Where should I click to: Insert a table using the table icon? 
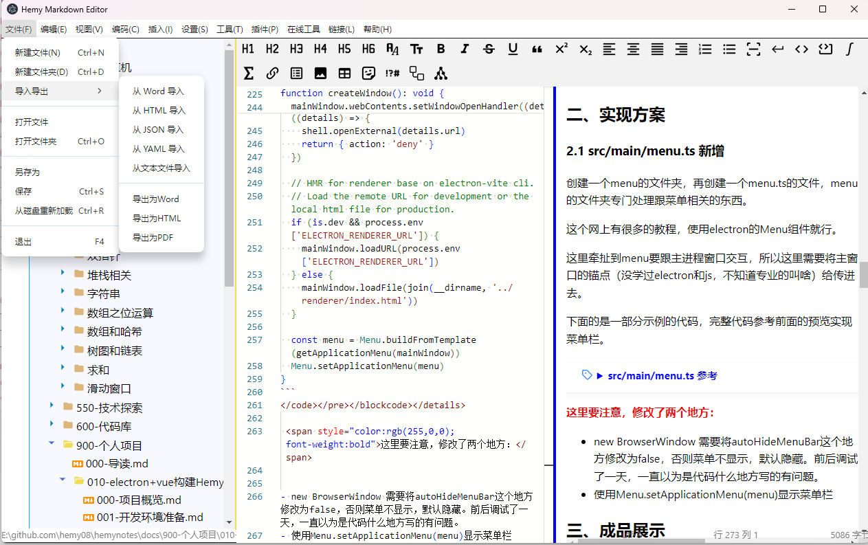point(344,73)
